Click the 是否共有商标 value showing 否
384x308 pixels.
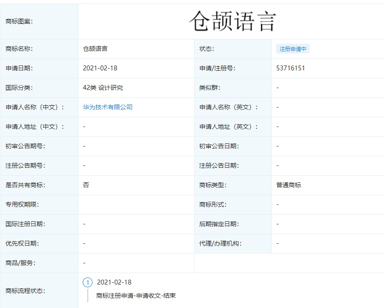[84, 185]
